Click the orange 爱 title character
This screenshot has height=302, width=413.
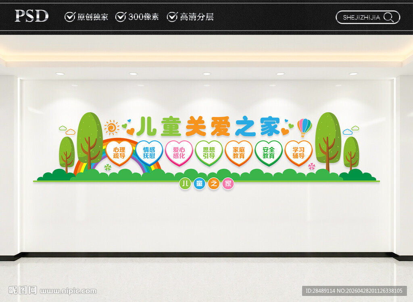coord(221,126)
